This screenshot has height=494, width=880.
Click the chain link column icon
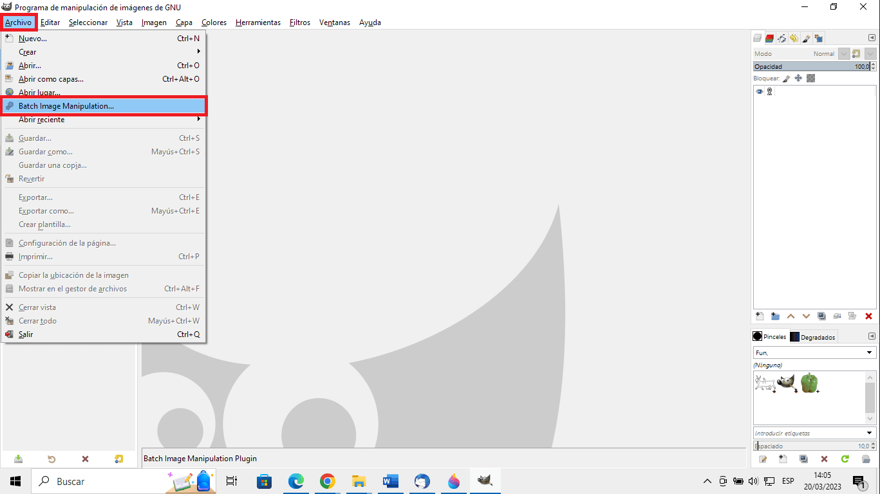[x=769, y=92]
